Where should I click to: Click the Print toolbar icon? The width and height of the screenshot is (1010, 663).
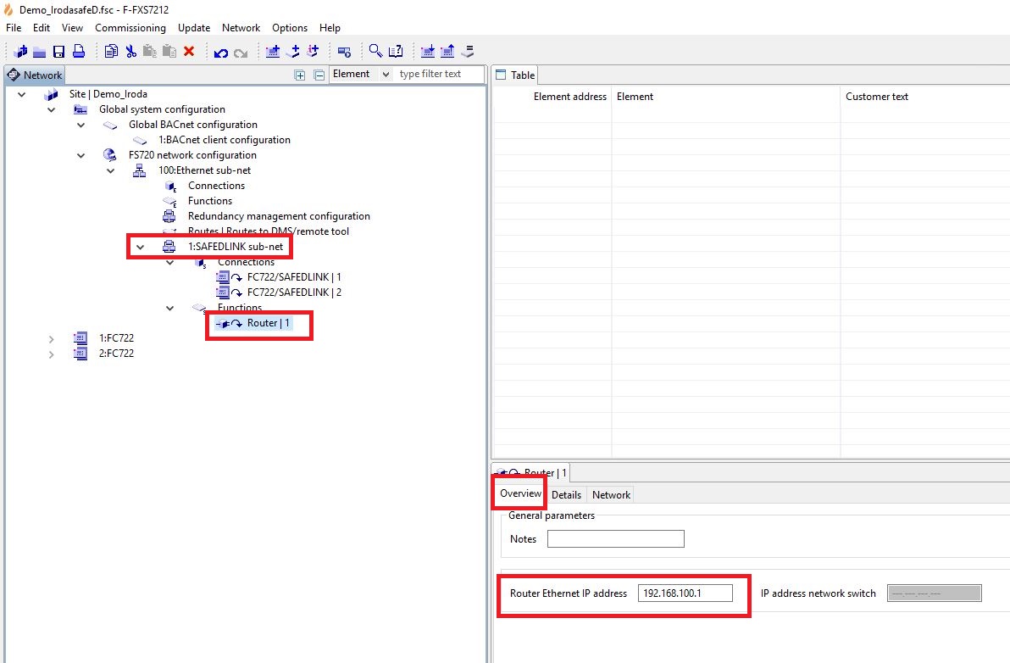(78, 52)
